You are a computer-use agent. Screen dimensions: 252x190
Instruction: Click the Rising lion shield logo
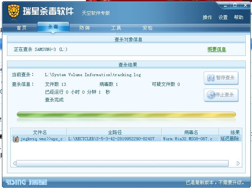point(14,11)
